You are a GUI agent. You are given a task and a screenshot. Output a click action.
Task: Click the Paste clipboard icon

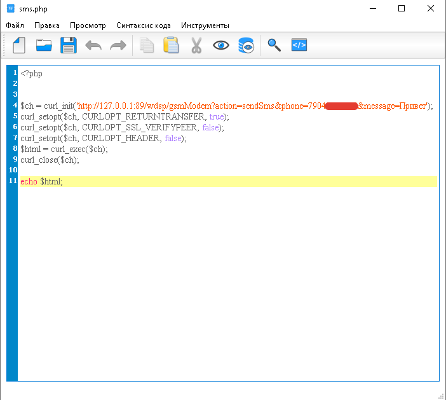[x=172, y=45]
